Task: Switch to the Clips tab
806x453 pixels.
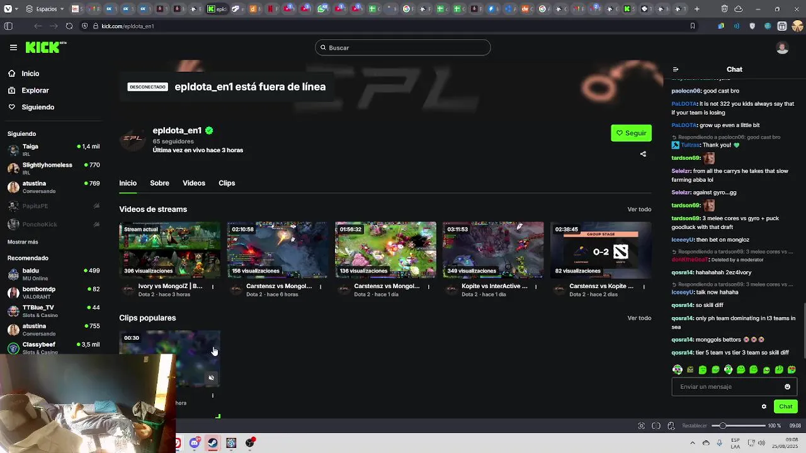Action: pyautogui.click(x=227, y=183)
